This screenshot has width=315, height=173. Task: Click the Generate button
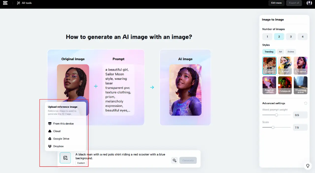click(x=188, y=160)
